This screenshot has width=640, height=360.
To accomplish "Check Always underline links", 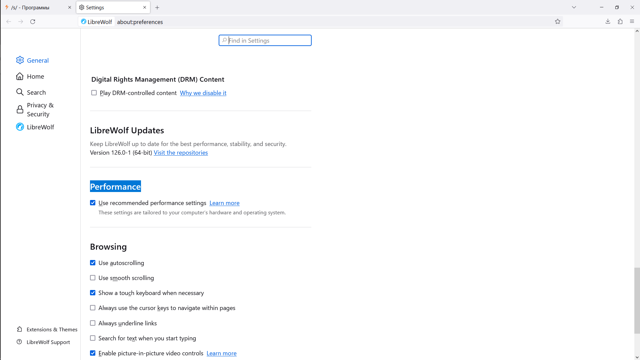I will click(x=93, y=323).
